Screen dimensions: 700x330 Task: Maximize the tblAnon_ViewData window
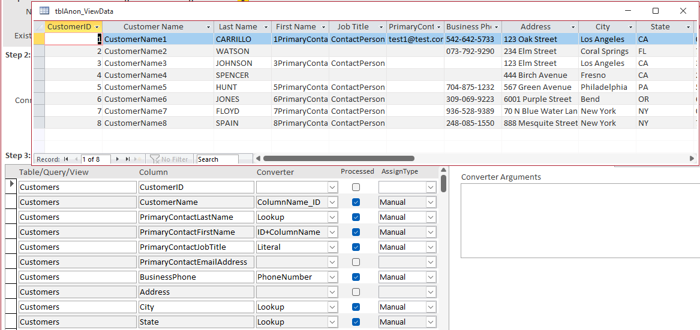[656, 11]
